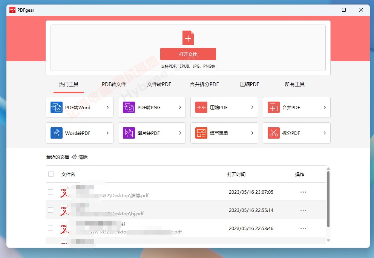Click the 拆分PDF label
Screen dimensions: 374x258
tap(291, 133)
